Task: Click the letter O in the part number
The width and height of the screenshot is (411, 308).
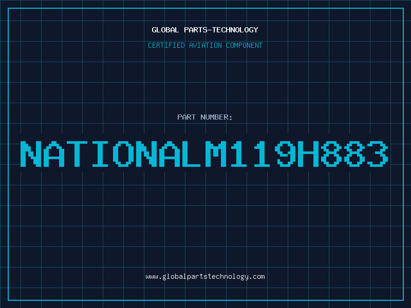Action: tap(123, 153)
